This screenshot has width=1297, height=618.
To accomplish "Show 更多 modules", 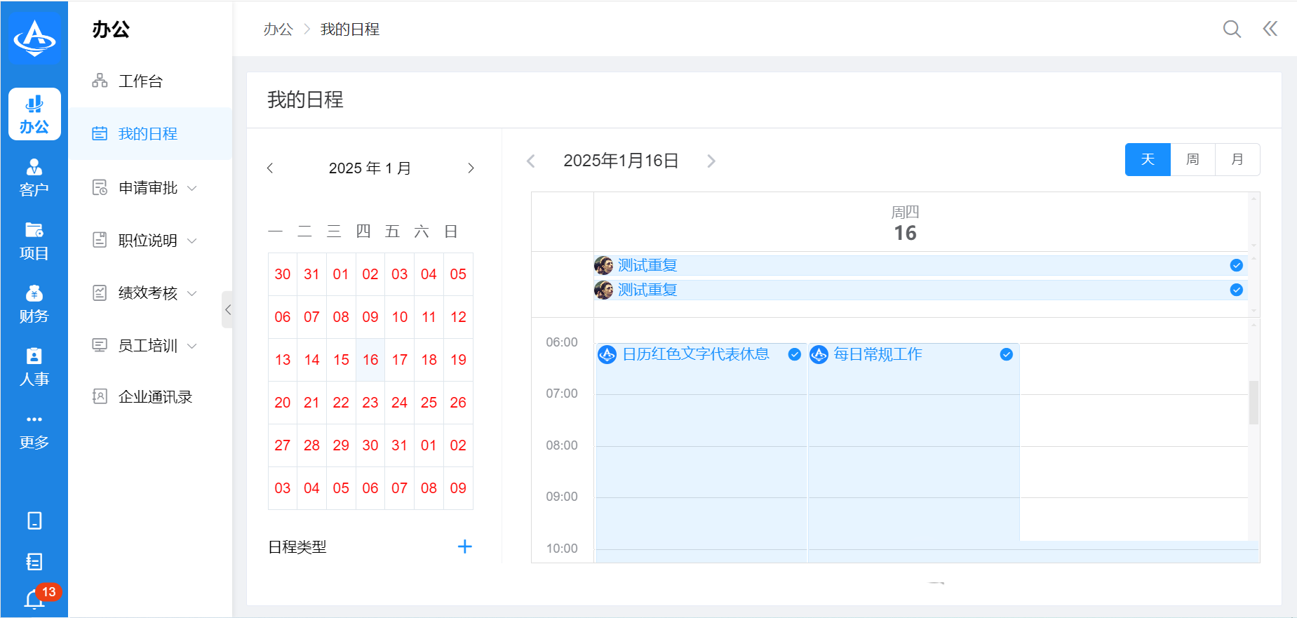I will pyautogui.click(x=34, y=430).
